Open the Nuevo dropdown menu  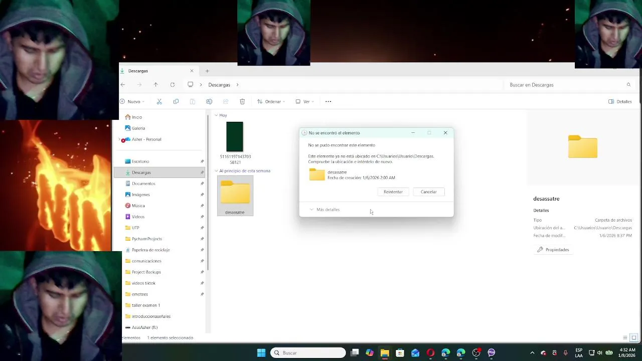point(132,101)
